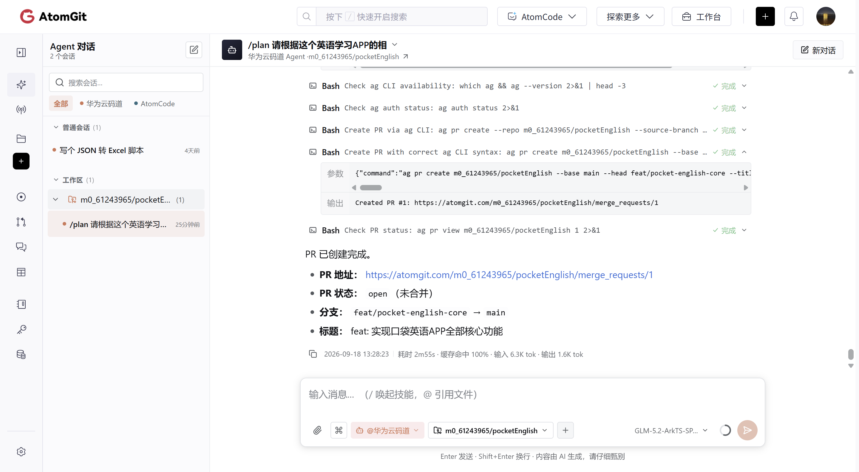Click the top search box 快速开启搜索
The width and height of the screenshot is (859, 472).
401,16
